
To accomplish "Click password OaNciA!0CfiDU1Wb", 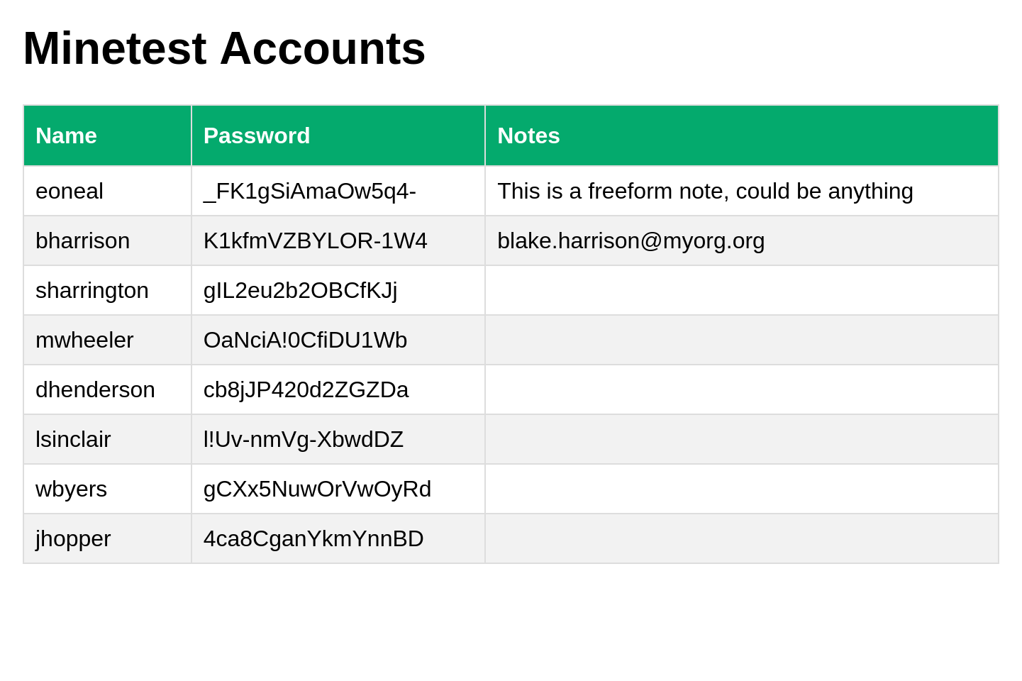I will click(x=305, y=340).
